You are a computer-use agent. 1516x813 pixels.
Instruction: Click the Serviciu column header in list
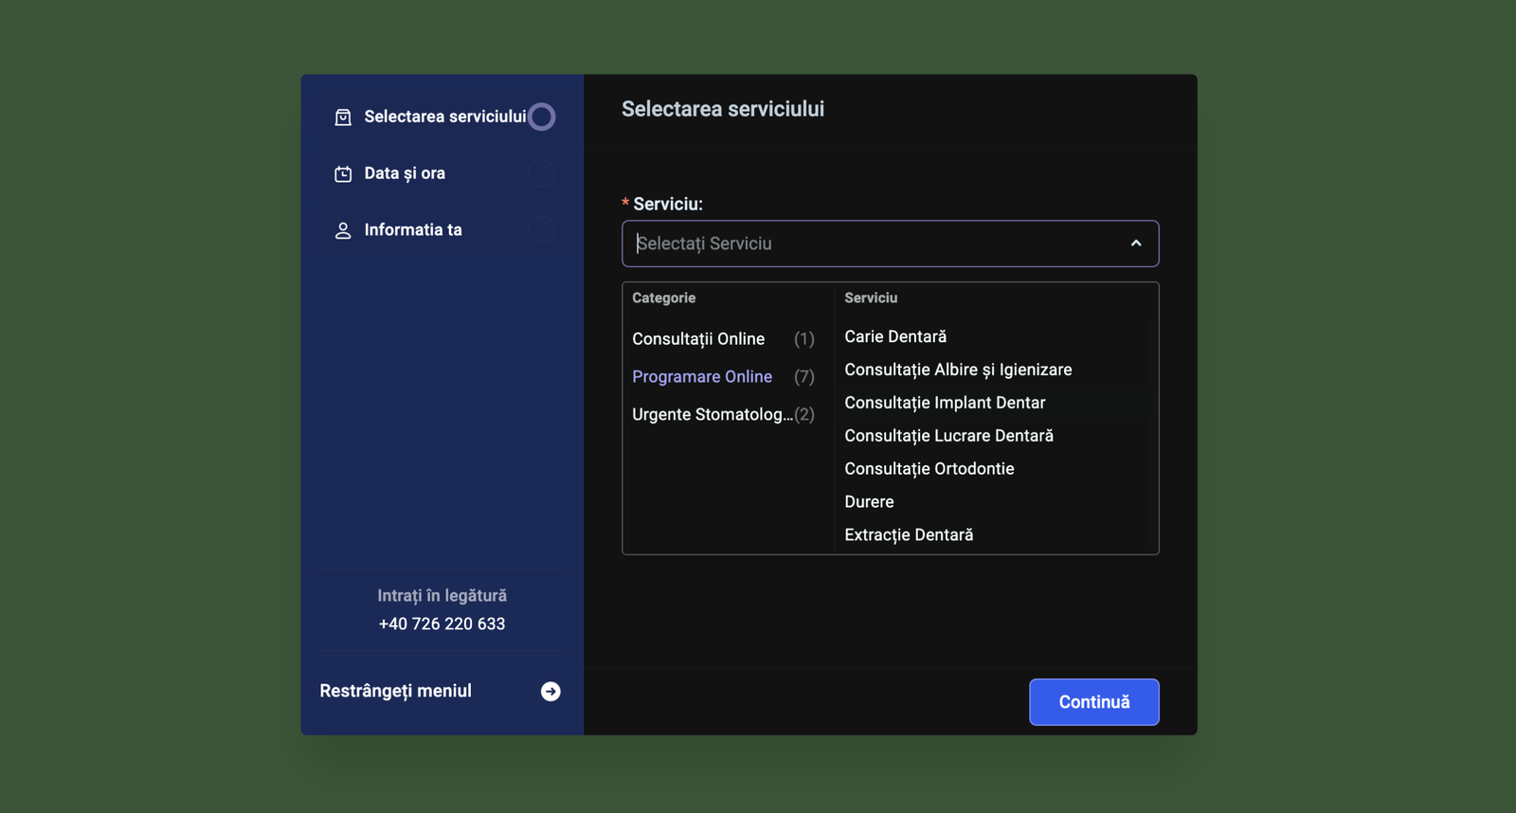point(871,298)
